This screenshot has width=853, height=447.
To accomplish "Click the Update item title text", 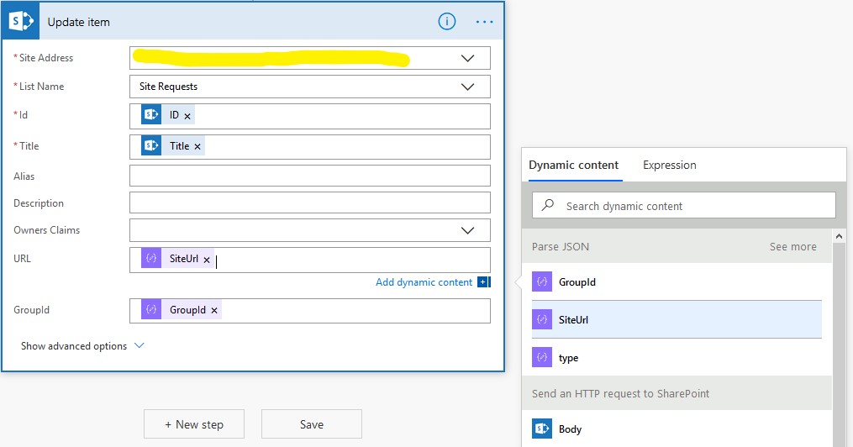I will (x=78, y=23).
